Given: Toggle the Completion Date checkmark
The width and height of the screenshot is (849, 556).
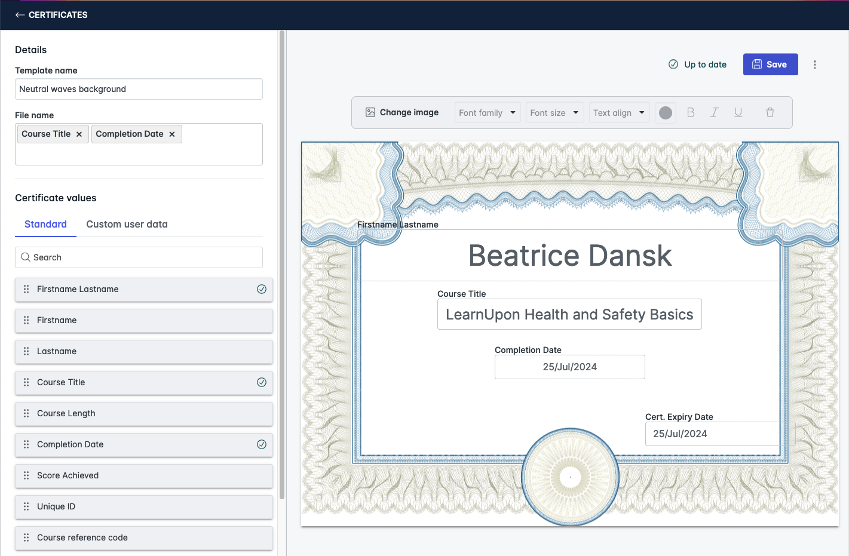Looking at the screenshot, I should click(262, 444).
